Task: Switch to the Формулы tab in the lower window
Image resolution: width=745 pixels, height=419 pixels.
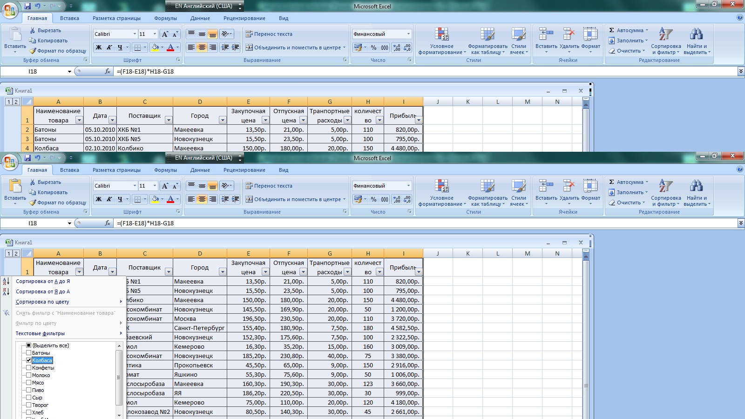Action: pos(165,170)
